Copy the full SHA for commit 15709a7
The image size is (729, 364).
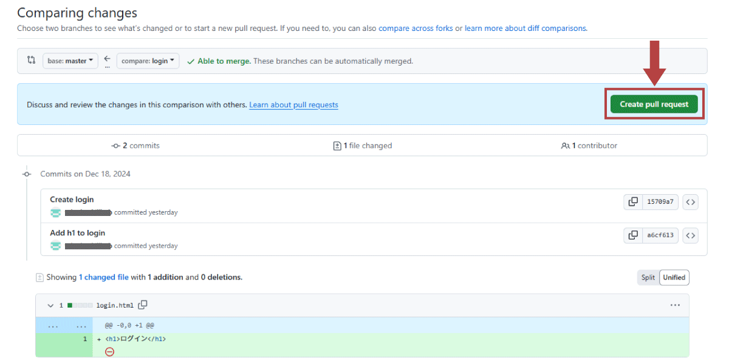click(633, 202)
